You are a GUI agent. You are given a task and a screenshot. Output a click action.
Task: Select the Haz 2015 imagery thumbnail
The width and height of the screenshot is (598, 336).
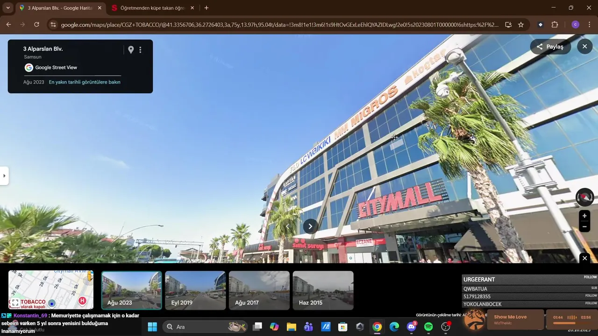323,290
